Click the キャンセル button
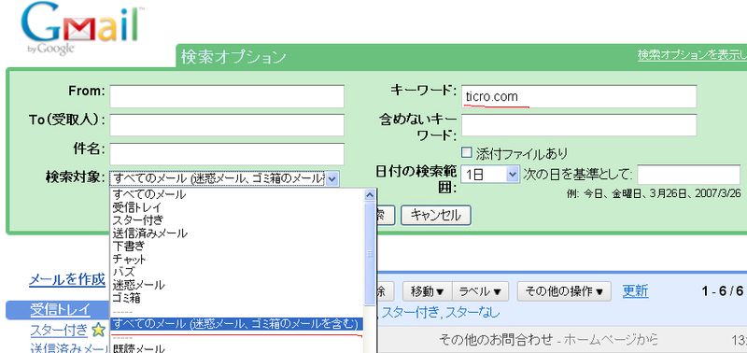 (436, 216)
